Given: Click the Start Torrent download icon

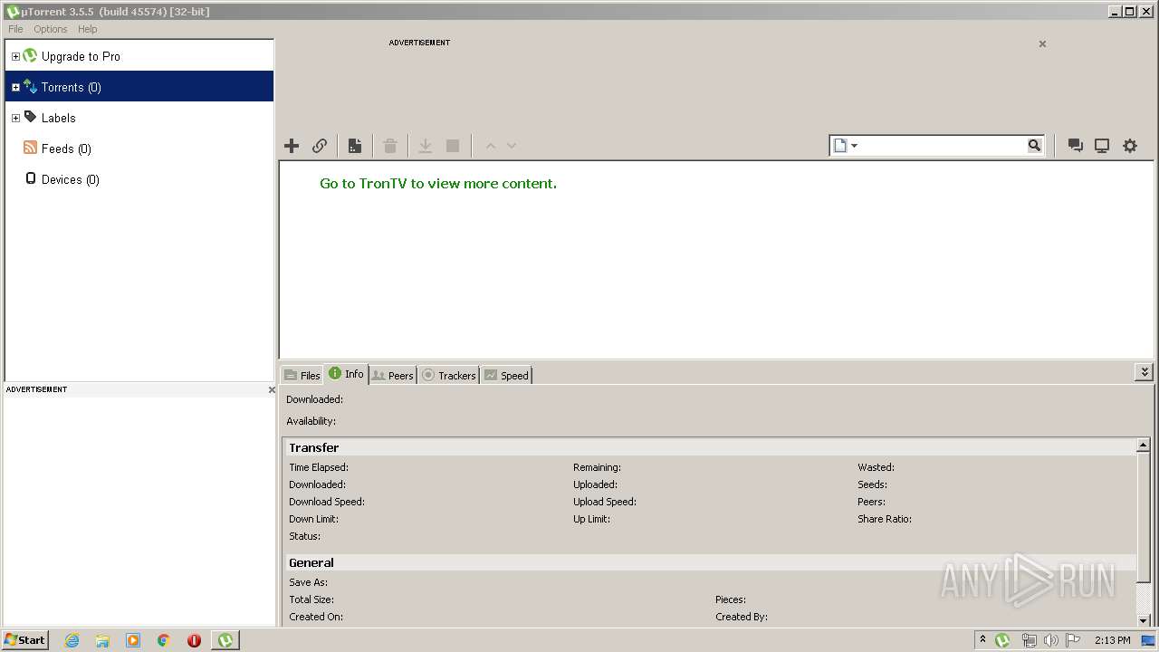Looking at the screenshot, I should pos(425,146).
